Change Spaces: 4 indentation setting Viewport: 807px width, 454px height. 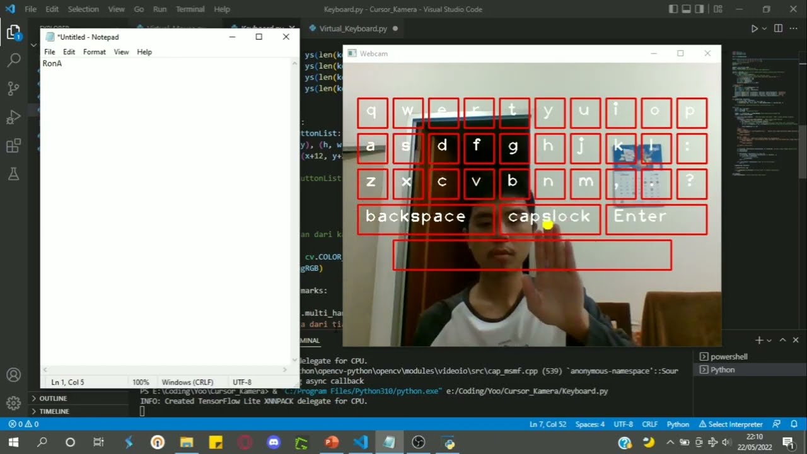tap(590, 424)
